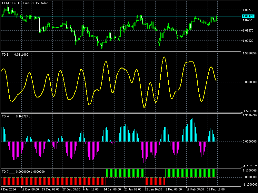Click the 19 Feb 16:00 time label

click(216, 189)
